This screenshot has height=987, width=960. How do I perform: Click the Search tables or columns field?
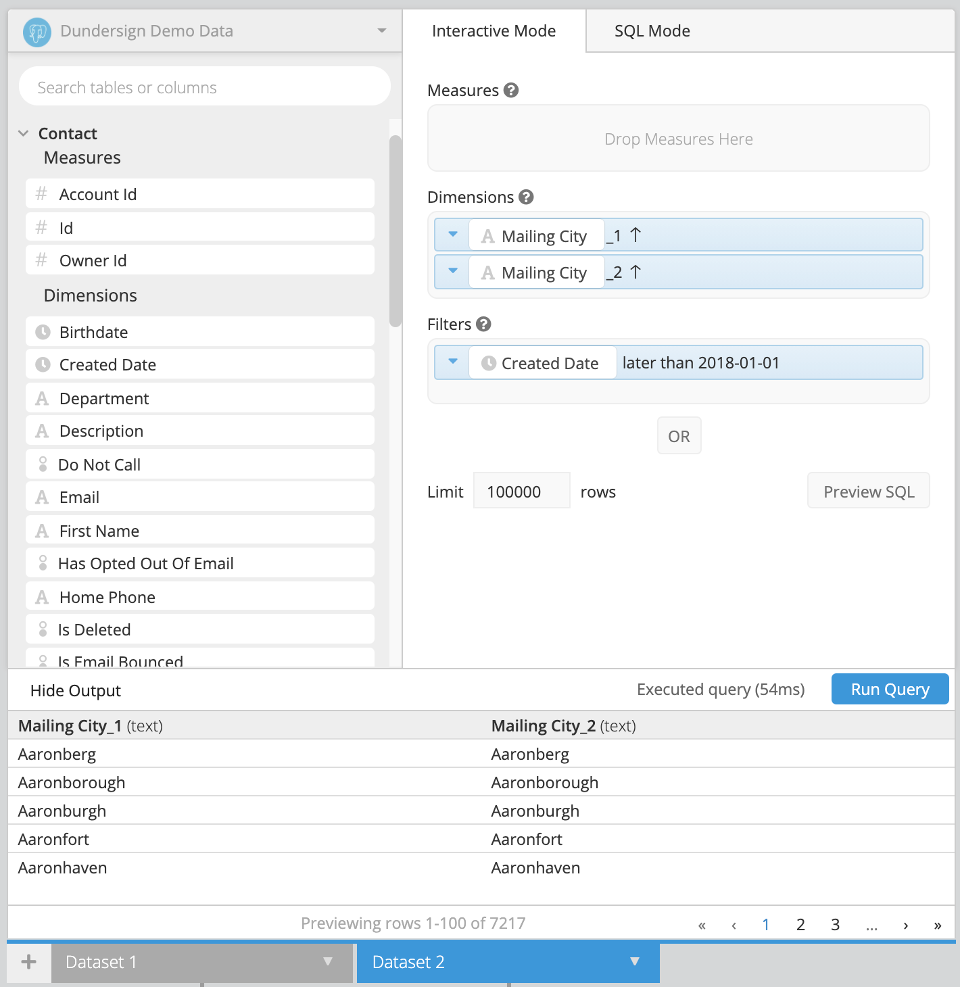click(x=205, y=87)
